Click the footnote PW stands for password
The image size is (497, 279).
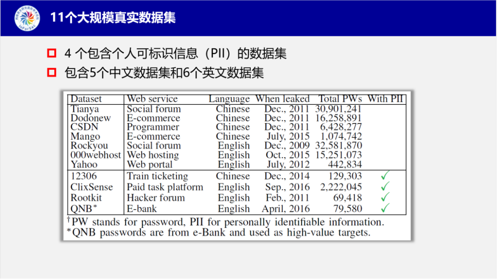(x=225, y=222)
